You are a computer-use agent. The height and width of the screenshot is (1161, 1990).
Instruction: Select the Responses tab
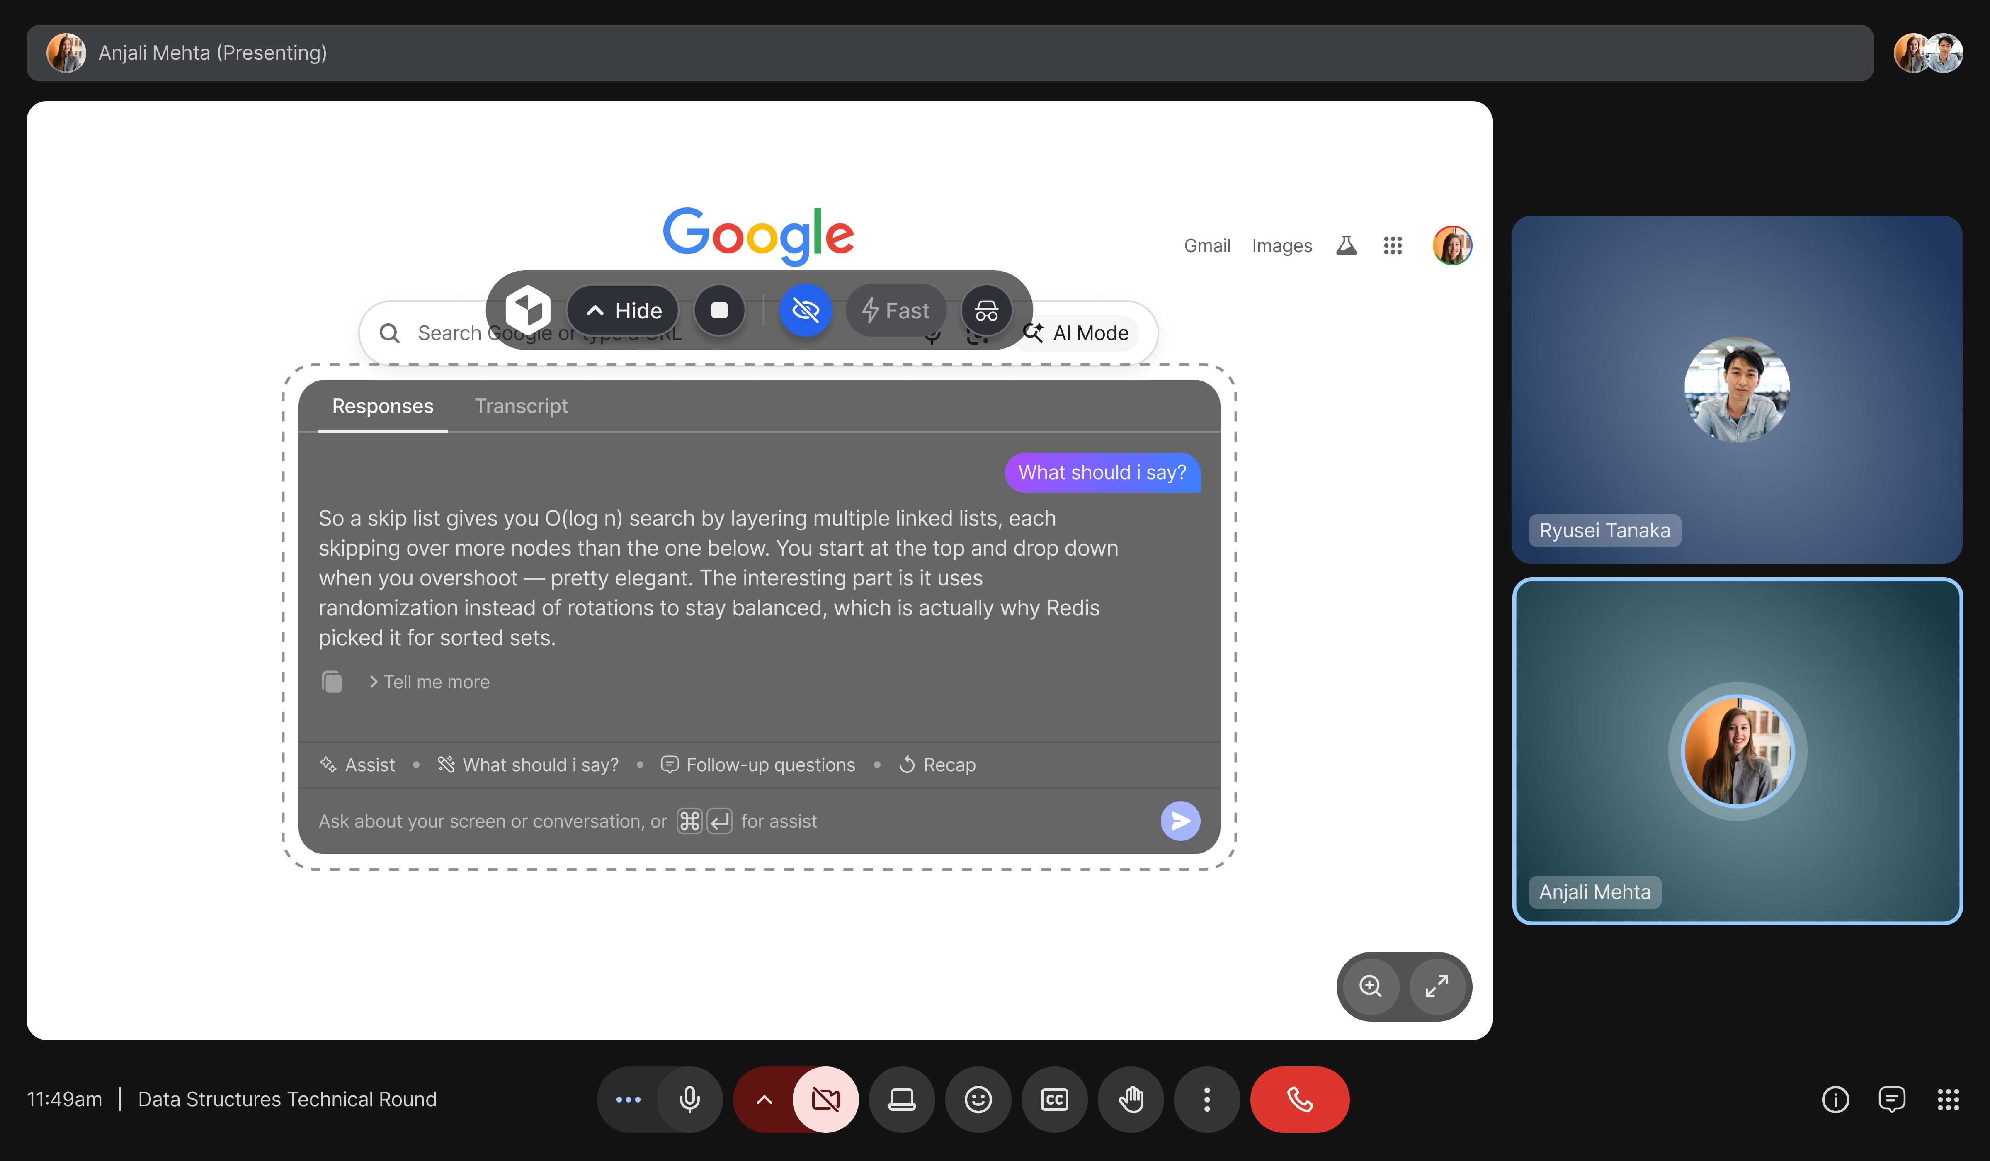click(382, 406)
